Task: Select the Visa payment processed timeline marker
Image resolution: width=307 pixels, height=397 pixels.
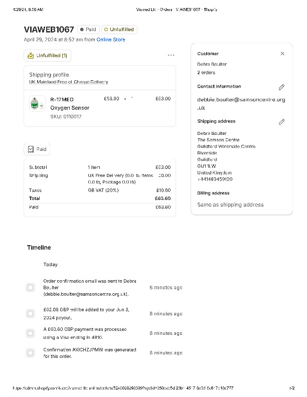Action: 30,333
